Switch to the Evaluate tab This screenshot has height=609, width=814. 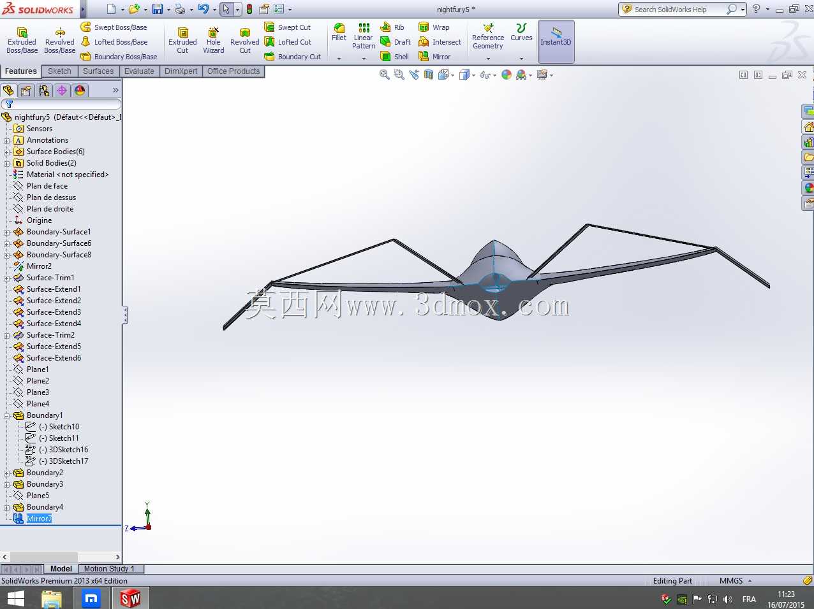tap(139, 71)
